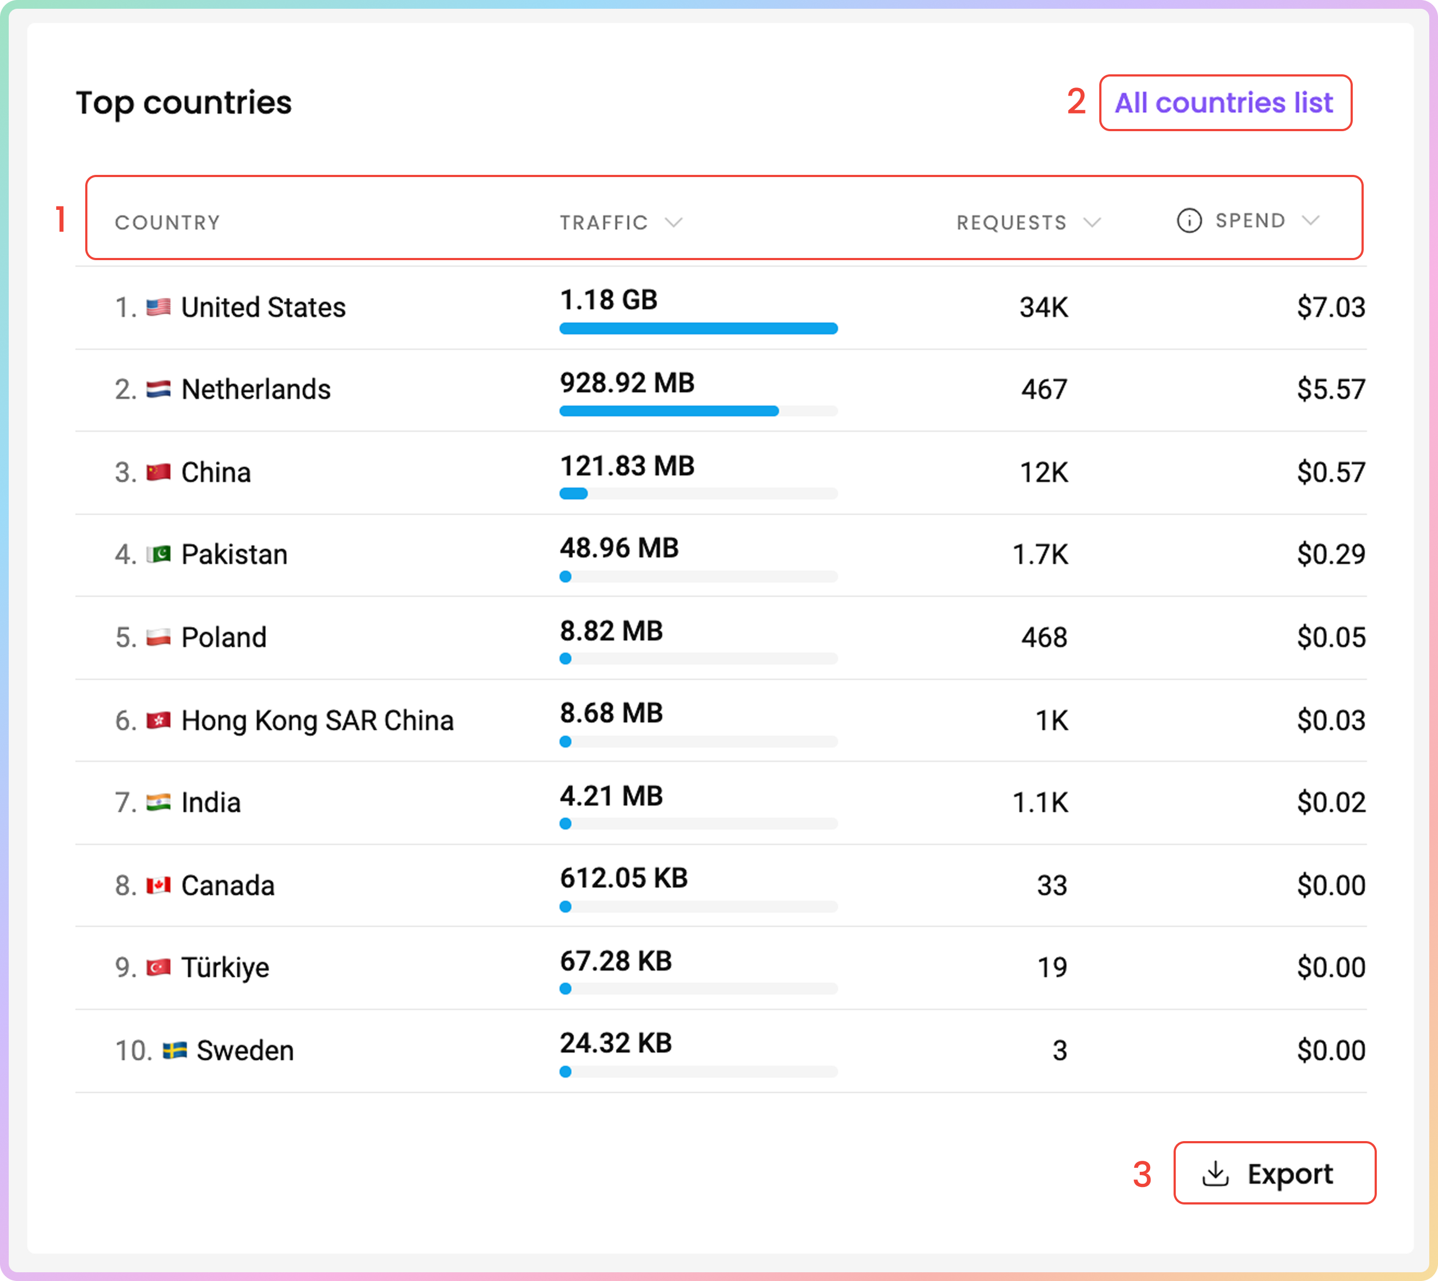Click the Sweden flag icon

174,1051
